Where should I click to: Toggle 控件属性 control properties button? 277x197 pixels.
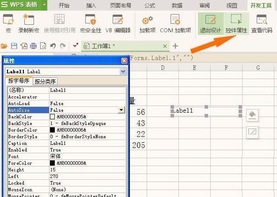(x=236, y=23)
